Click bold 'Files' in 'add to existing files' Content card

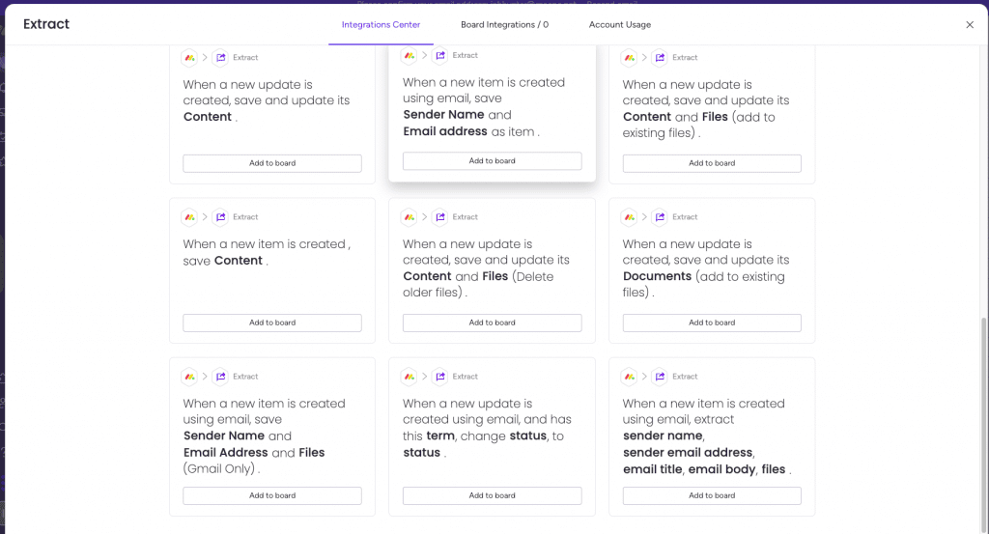(715, 117)
